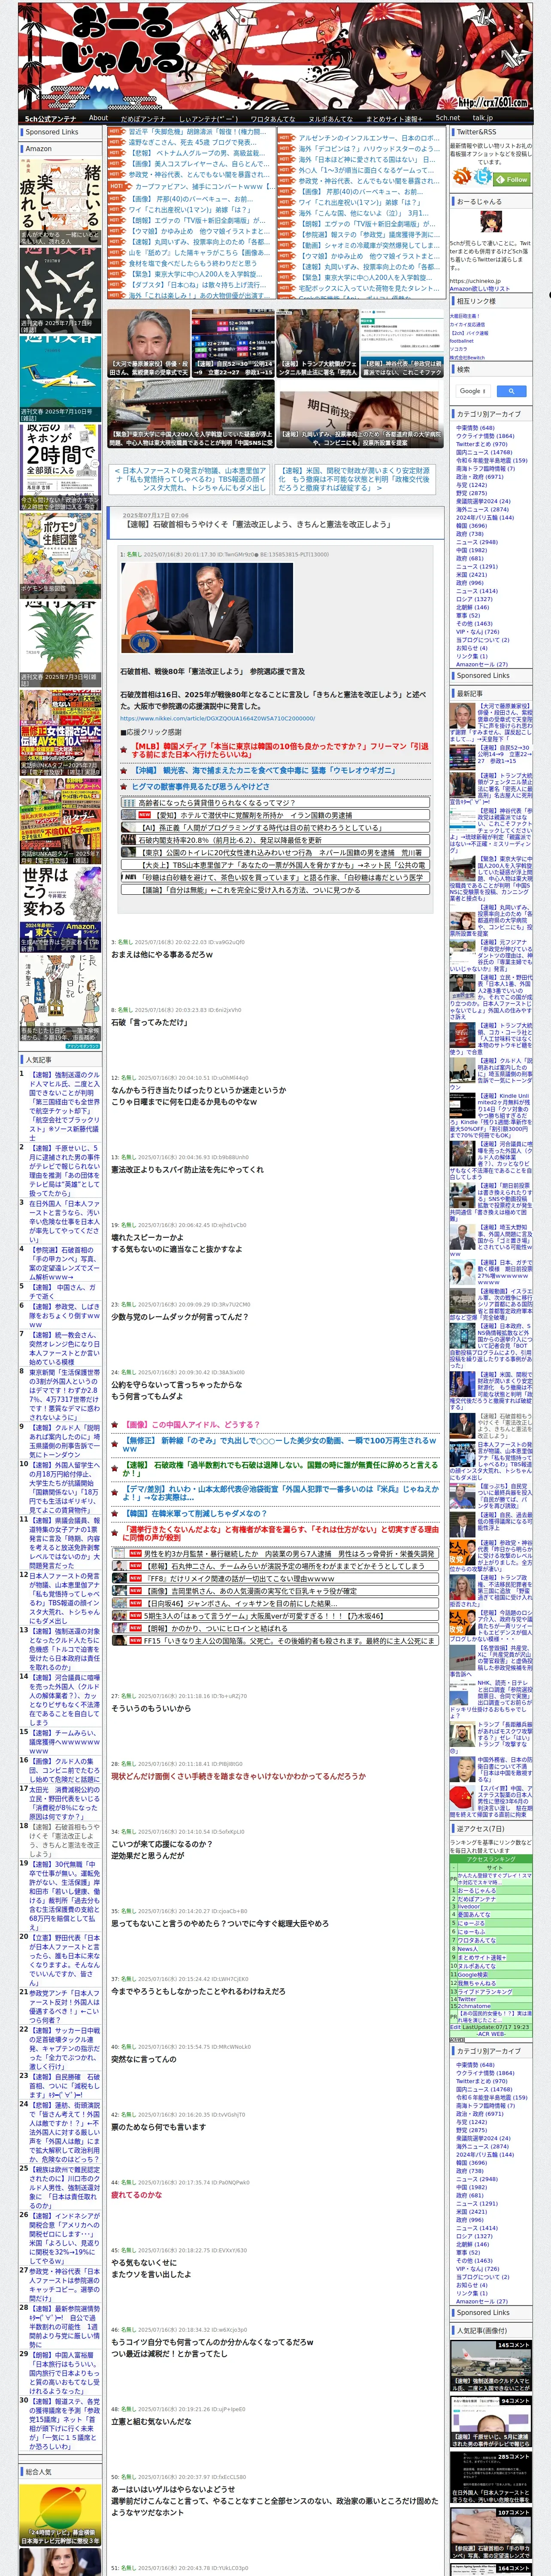Open the 5ch.net nav link

click(447, 118)
